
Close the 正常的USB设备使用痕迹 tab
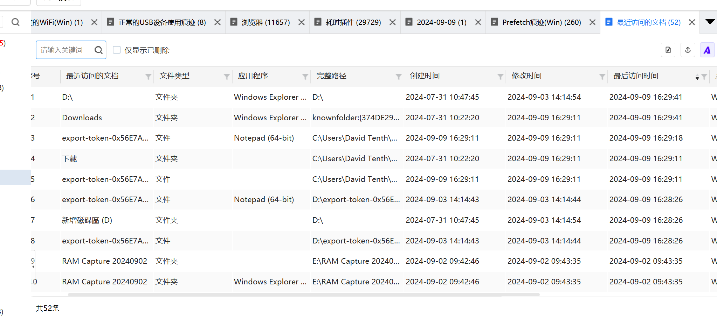click(218, 22)
